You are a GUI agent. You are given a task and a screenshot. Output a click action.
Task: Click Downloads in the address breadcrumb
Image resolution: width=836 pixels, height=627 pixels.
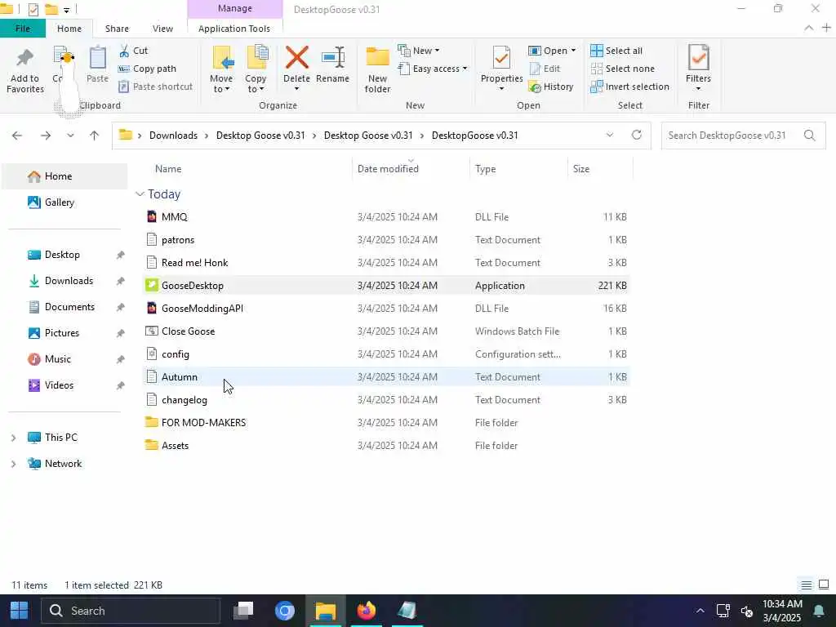173,136
